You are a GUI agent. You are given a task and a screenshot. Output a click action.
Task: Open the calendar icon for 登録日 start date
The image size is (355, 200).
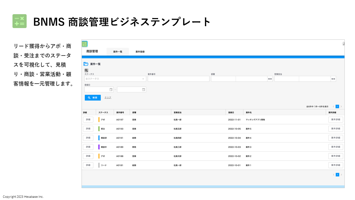point(111,89)
